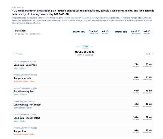The width and height of the screenshot is (163, 139).
Task: Click the PRIMARY GOAL label
Action: point(79,32)
